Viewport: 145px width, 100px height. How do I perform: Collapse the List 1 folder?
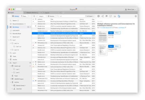point(9,40)
